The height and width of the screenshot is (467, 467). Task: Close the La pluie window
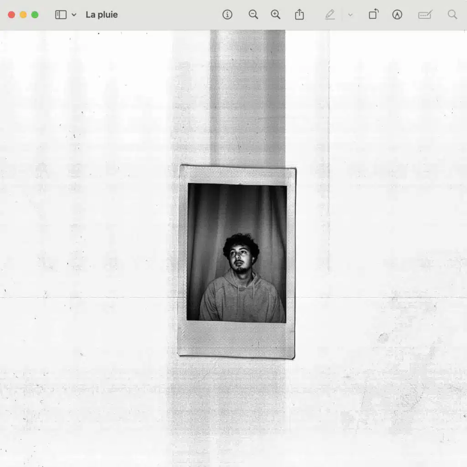pyautogui.click(x=11, y=15)
